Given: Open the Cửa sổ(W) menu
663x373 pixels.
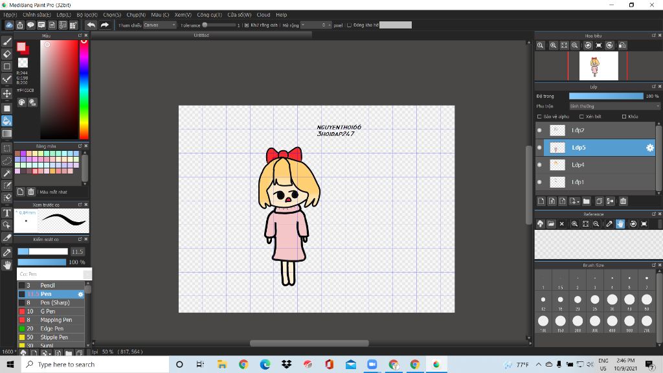Looking at the screenshot, I should coord(240,15).
